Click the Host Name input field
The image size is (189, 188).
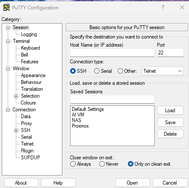112,53
